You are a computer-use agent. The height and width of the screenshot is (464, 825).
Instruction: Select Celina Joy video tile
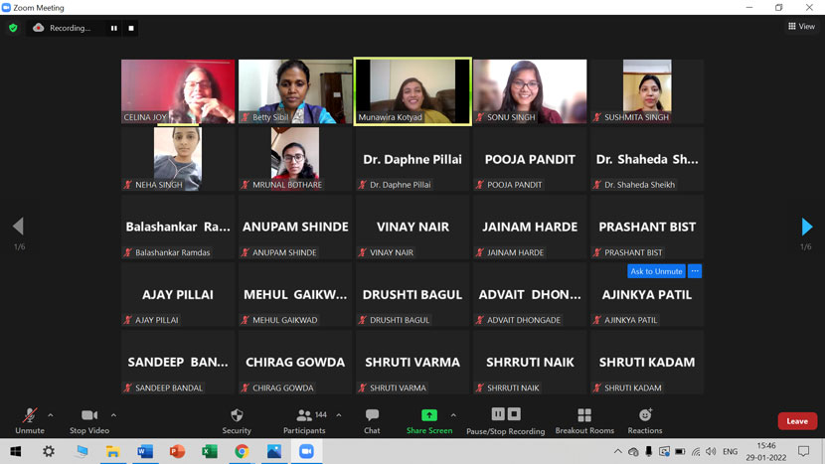pyautogui.click(x=178, y=91)
